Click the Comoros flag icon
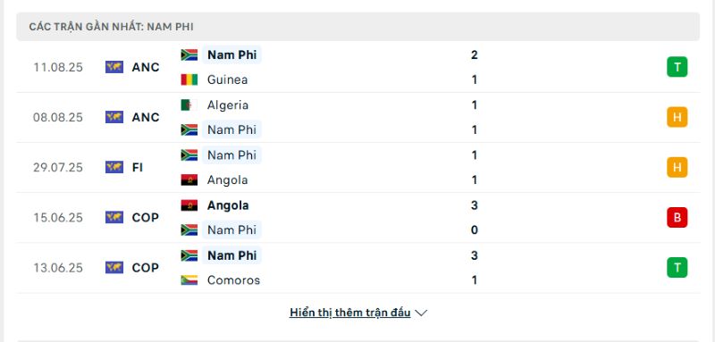The image size is (715, 342). pos(189,280)
